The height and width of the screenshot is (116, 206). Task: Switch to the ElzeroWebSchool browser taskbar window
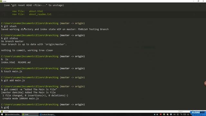(x=13, y=114)
